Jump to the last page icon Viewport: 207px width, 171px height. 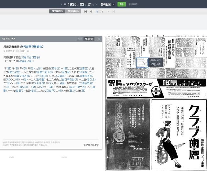click(x=114, y=12)
